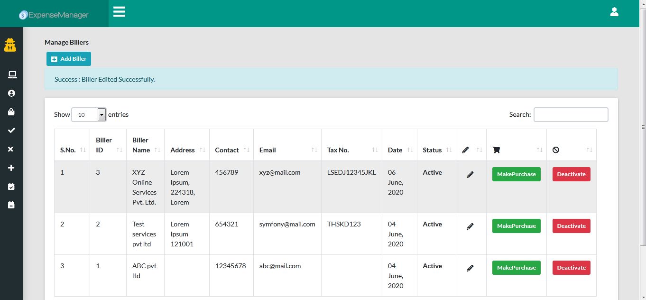Focus the Search input field
The image size is (646, 300).
point(571,115)
